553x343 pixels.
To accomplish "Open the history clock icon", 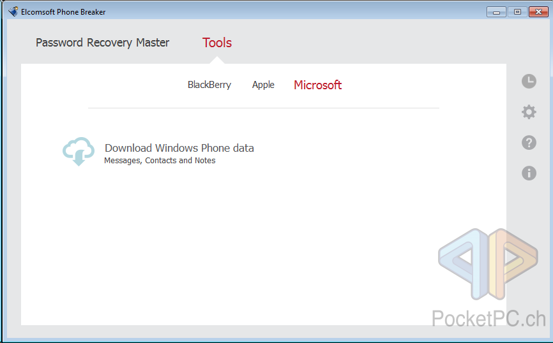I will tap(529, 82).
